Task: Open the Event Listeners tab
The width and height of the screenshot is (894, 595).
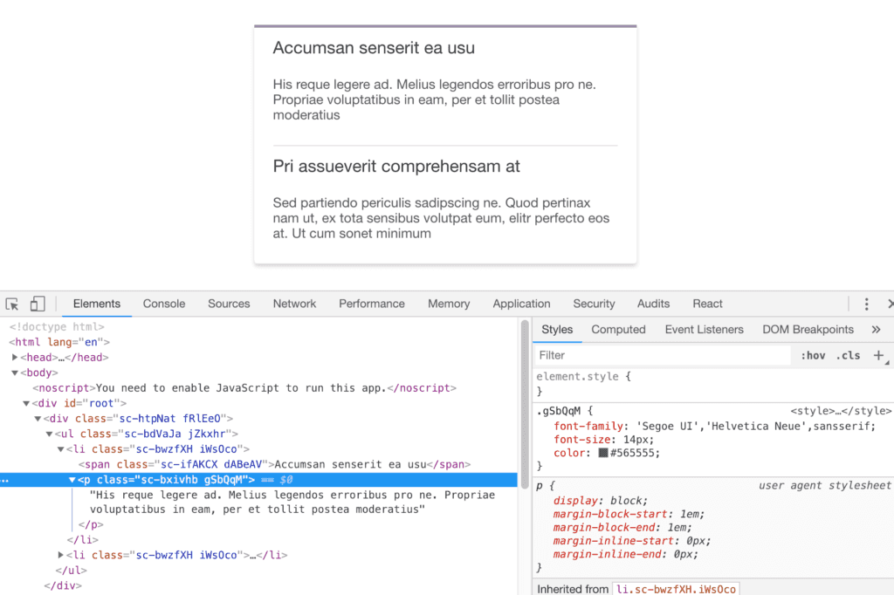Action: point(704,330)
